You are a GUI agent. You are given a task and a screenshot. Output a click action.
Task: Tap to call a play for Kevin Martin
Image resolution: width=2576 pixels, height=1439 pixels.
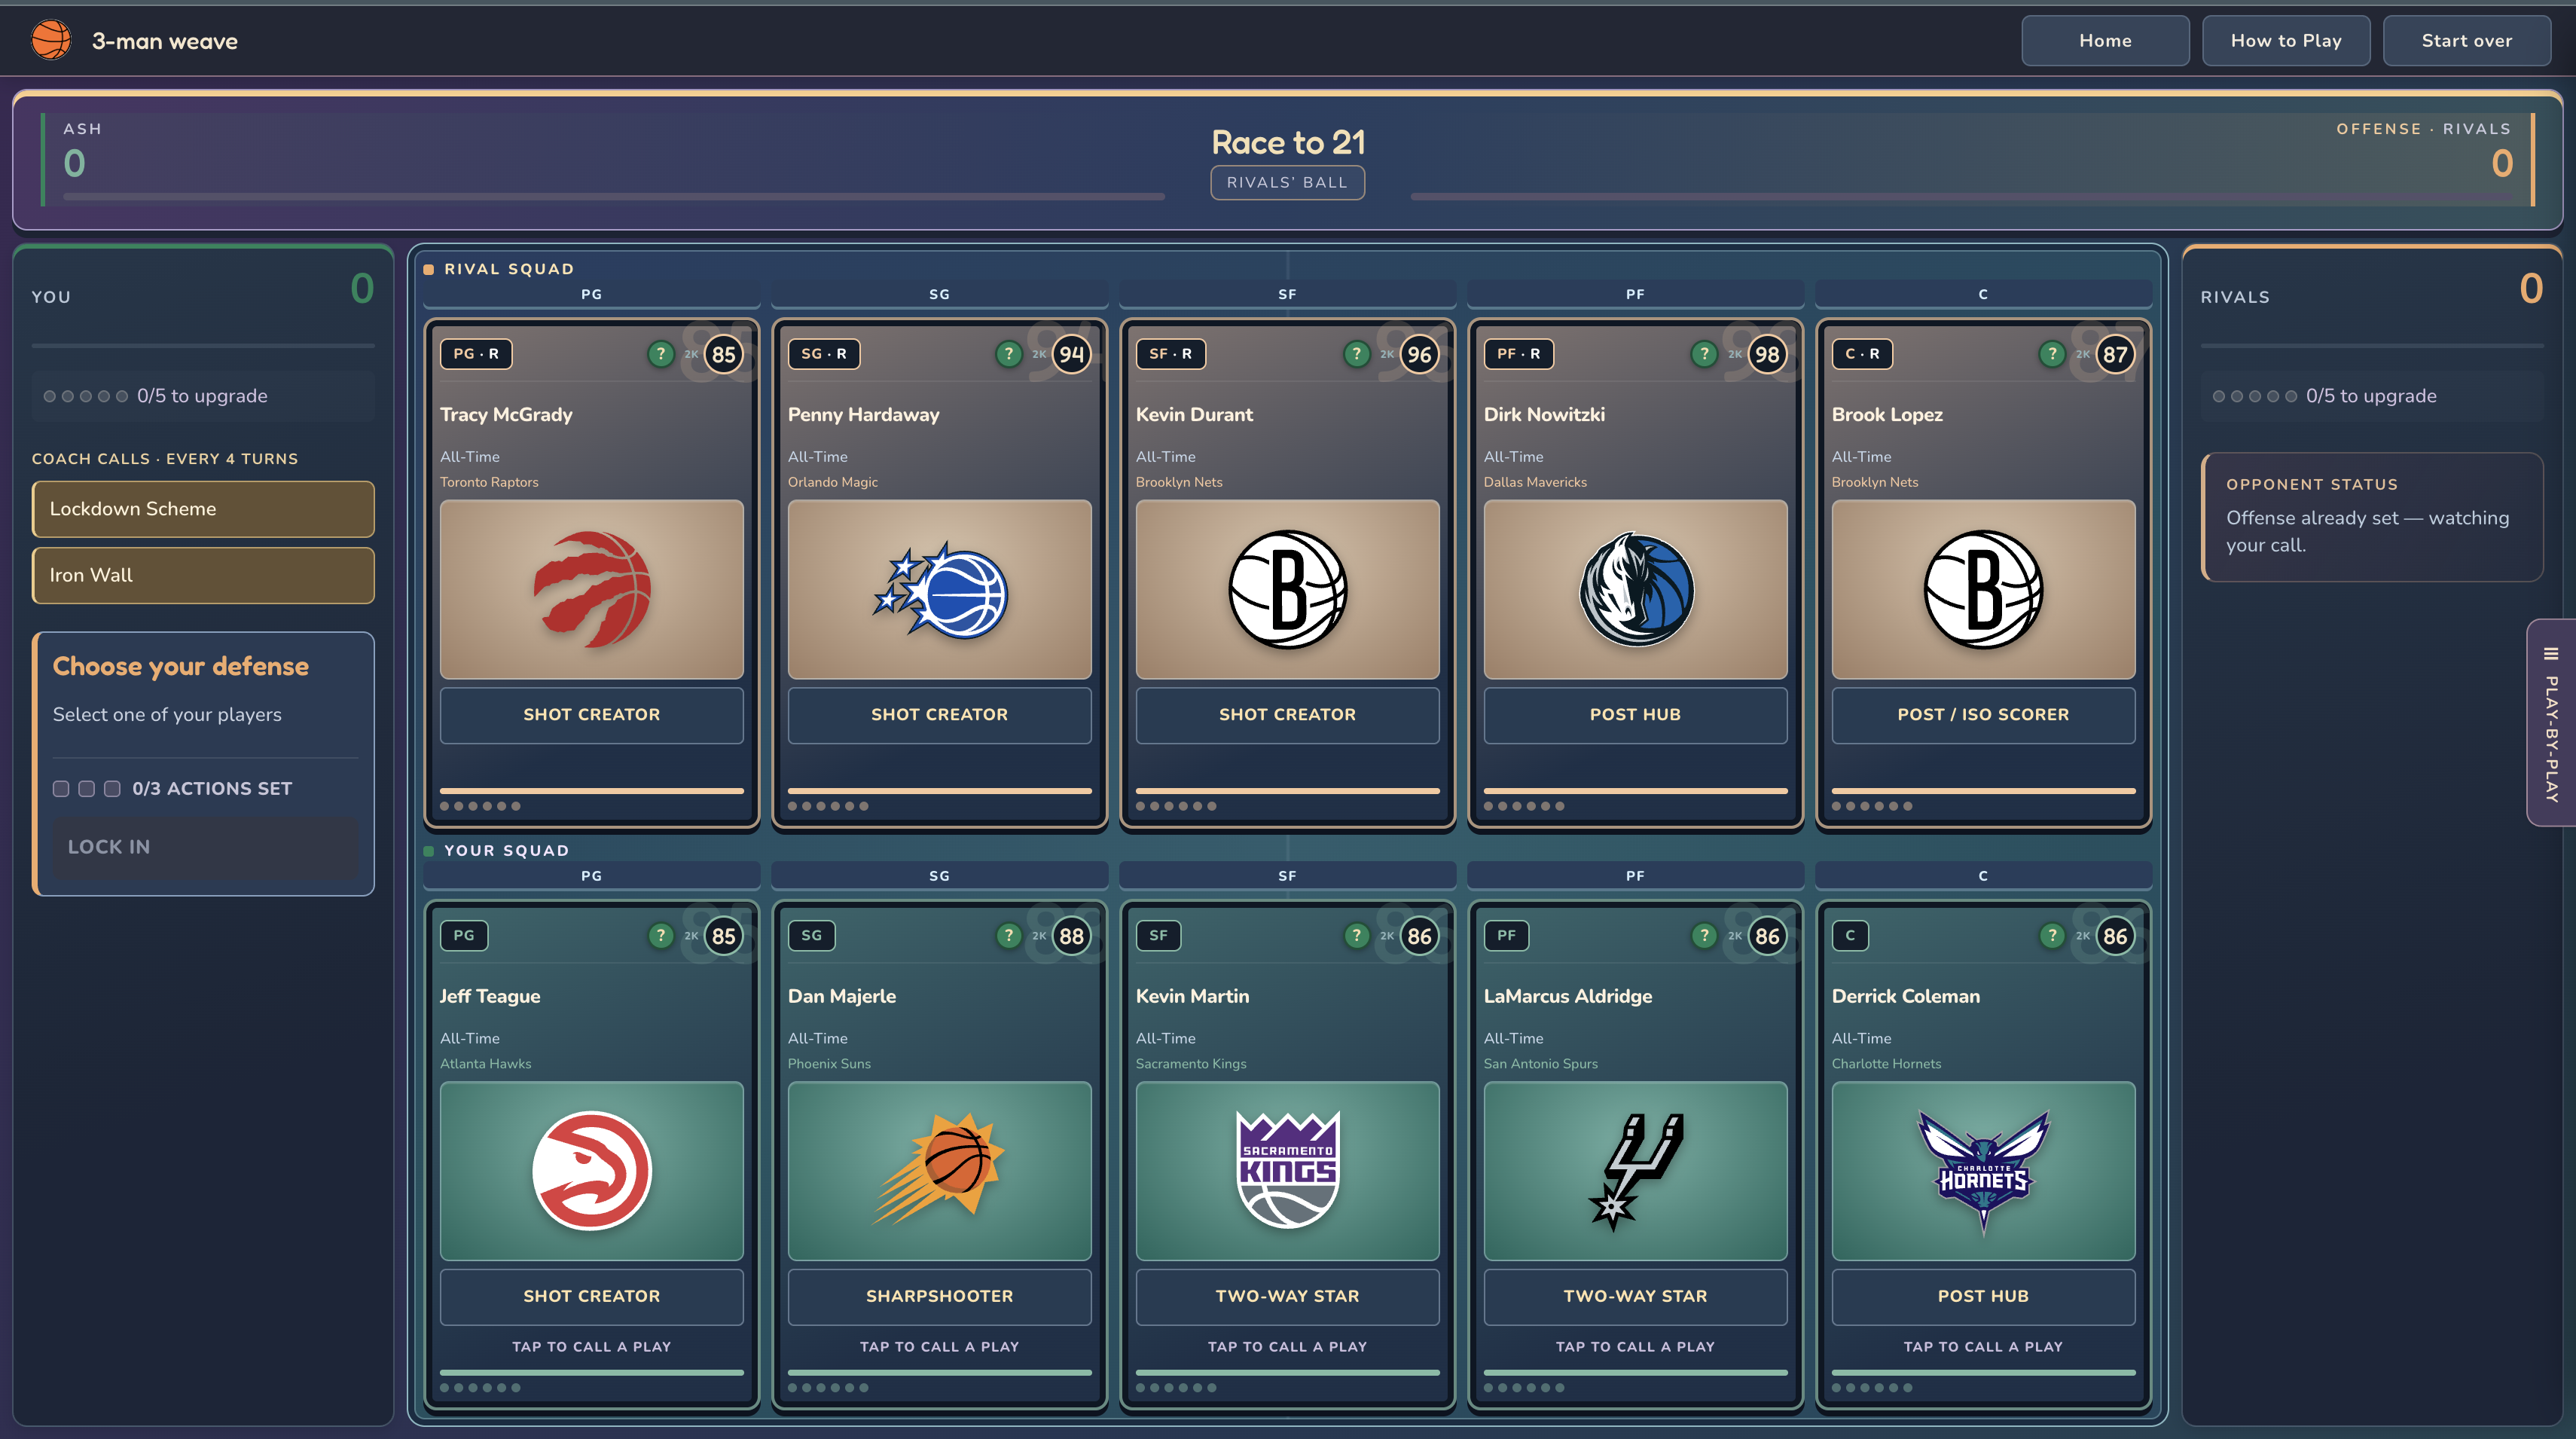(x=1288, y=1346)
